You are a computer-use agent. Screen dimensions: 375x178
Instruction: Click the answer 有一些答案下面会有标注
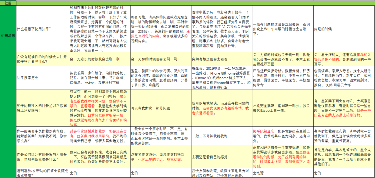[344, 108]
